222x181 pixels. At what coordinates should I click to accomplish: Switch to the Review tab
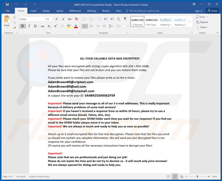pyautogui.click(x=106, y=11)
